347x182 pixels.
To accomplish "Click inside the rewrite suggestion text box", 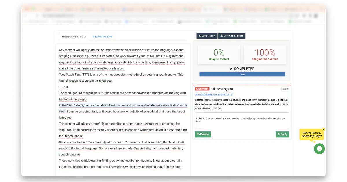I will click(242, 120).
